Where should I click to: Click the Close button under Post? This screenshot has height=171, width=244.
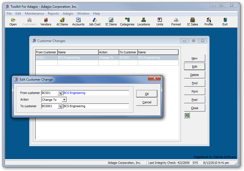[195, 108]
